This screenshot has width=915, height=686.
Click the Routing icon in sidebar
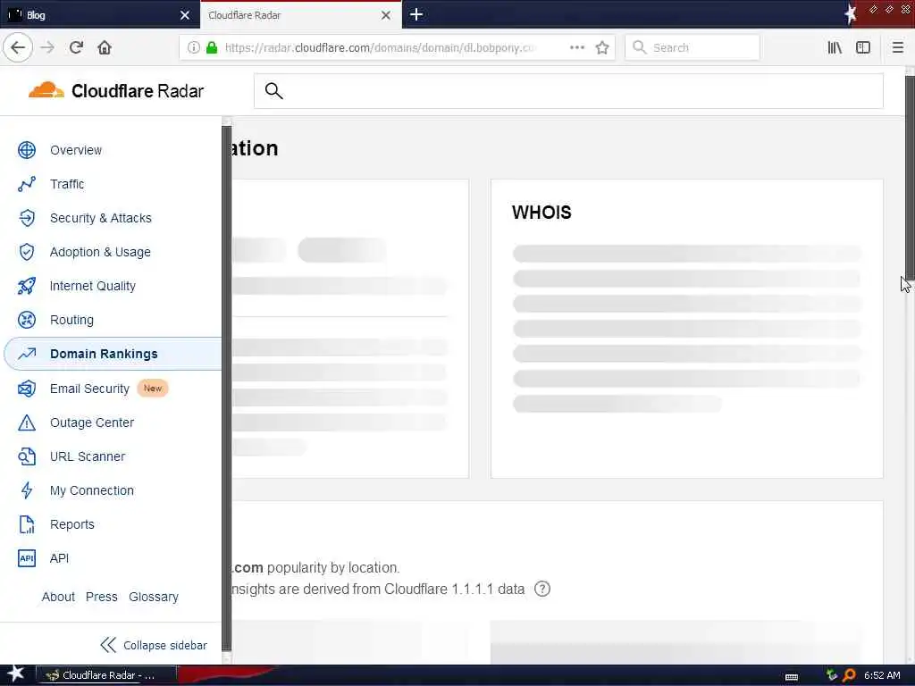pos(27,320)
